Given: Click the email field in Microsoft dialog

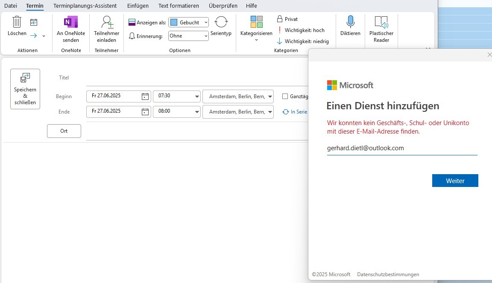Looking at the screenshot, I should click(x=402, y=148).
